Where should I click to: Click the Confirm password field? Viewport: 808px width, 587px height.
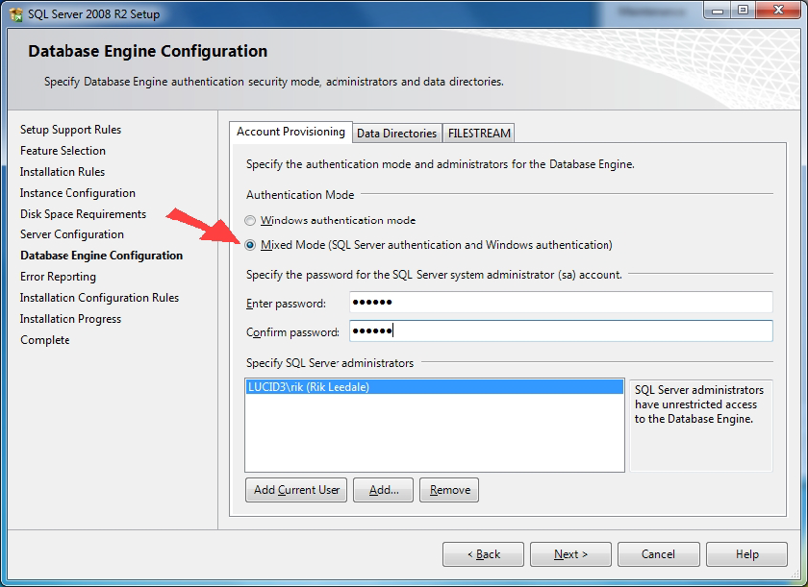pyautogui.click(x=561, y=330)
